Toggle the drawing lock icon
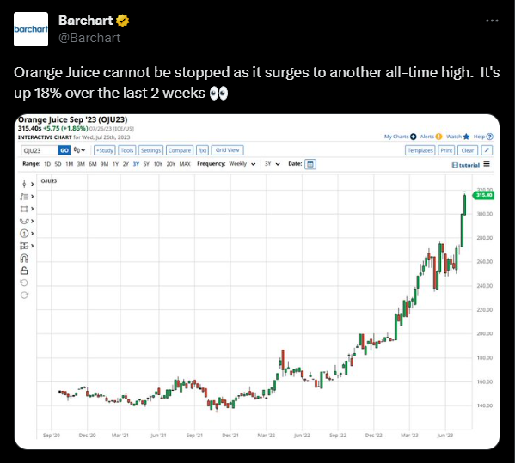 [x=24, y=271]
